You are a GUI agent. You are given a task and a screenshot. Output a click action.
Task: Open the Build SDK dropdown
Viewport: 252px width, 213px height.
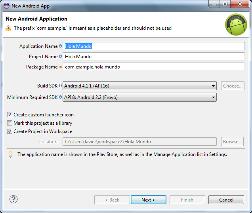click(139, 86)
